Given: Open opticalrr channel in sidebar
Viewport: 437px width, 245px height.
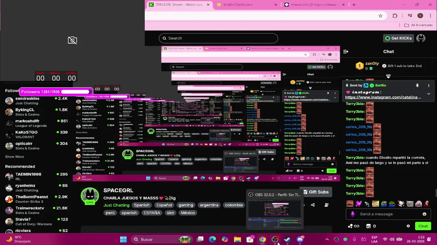Looking at the screenshot, I should pos(36,146).
